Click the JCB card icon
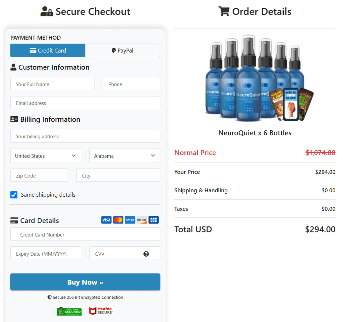 (154, 220)
